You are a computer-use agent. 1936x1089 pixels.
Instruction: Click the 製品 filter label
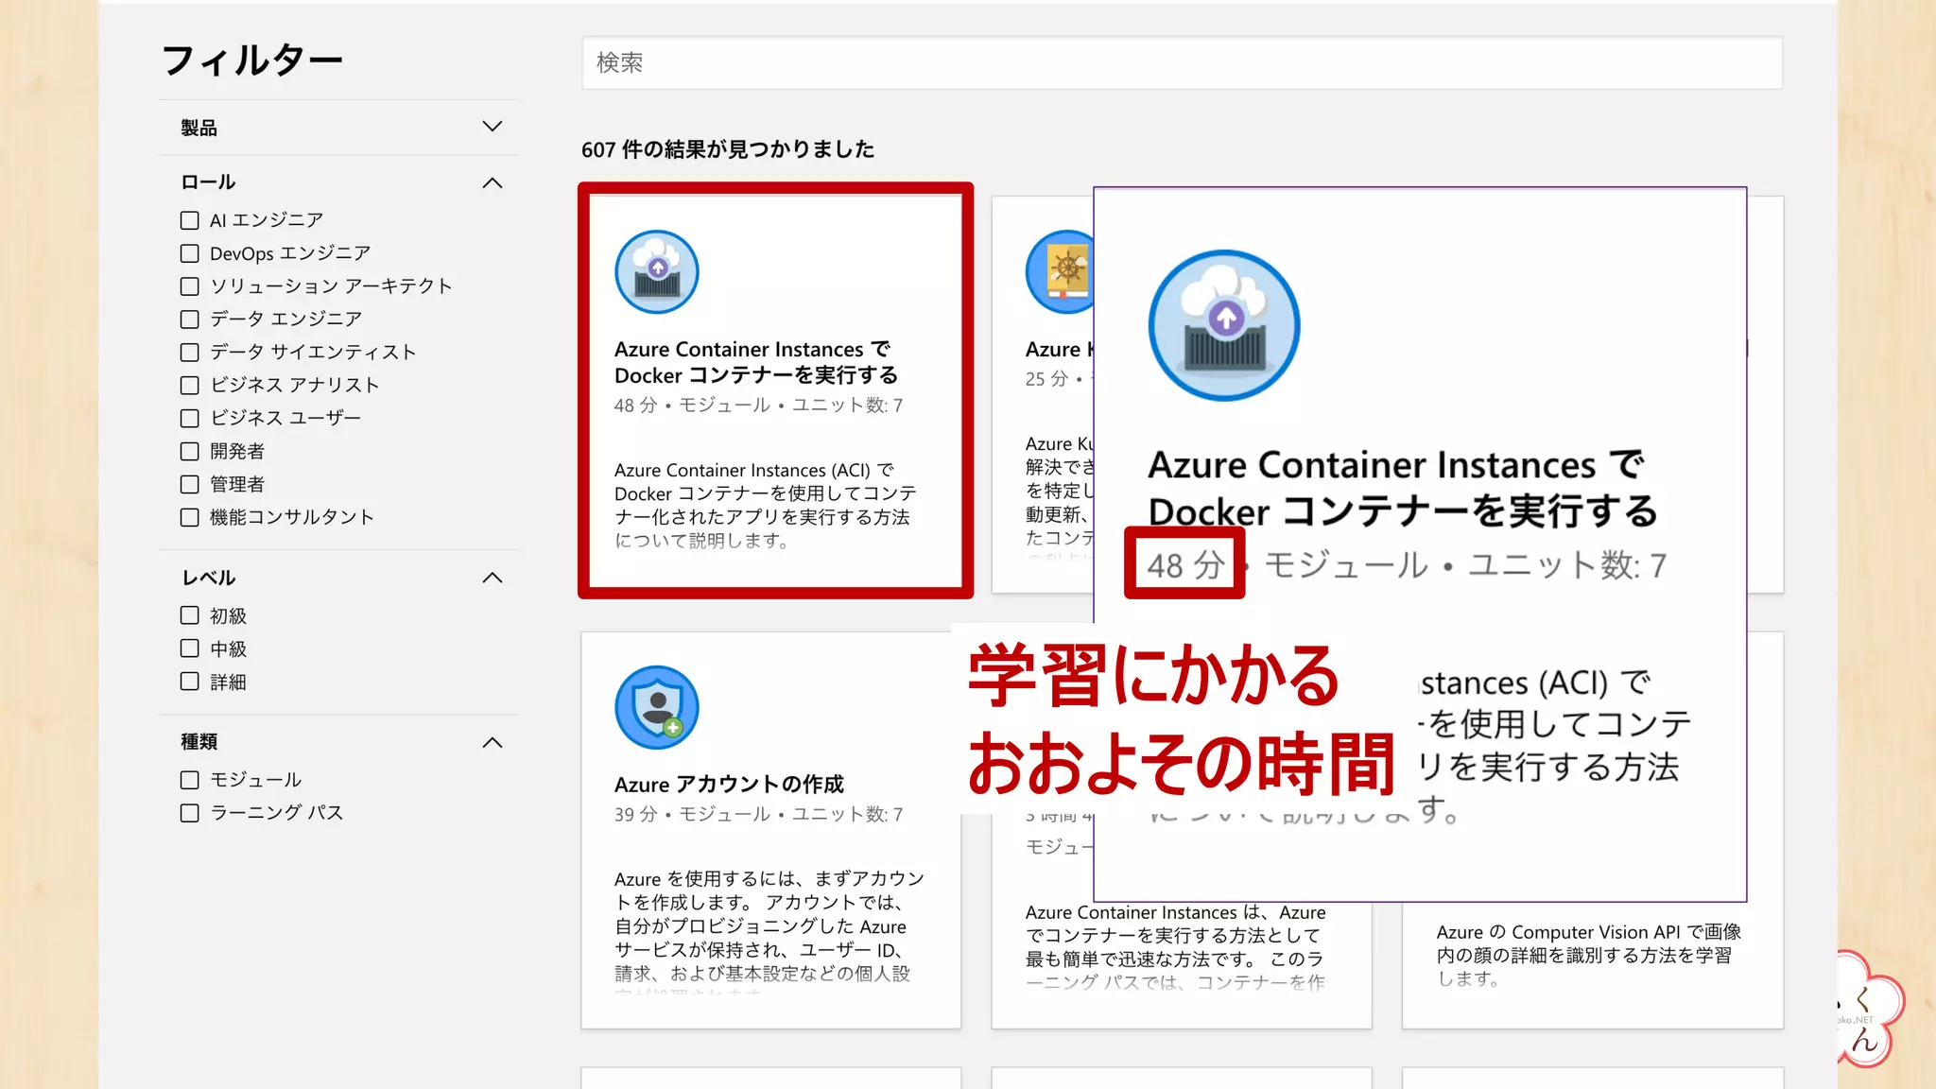point(199,128)
